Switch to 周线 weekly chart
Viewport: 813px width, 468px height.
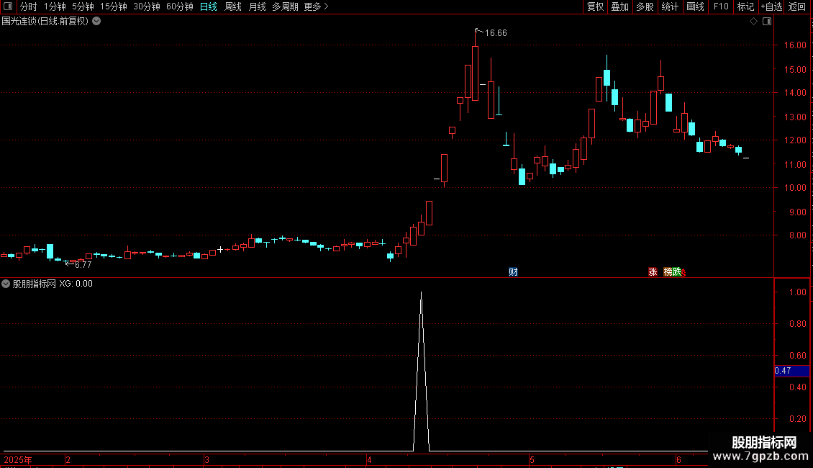(x=233, y=6)
